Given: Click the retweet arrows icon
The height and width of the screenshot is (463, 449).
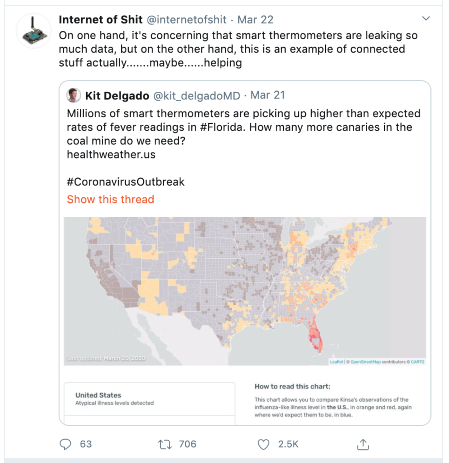Looking at the screenshot, I should point(165,444).
